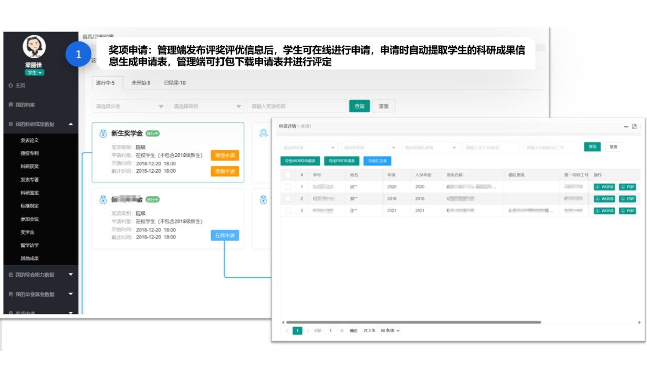Click the 重置 button beside award search
The image size is (647, 377).
[x=383, y=106]
